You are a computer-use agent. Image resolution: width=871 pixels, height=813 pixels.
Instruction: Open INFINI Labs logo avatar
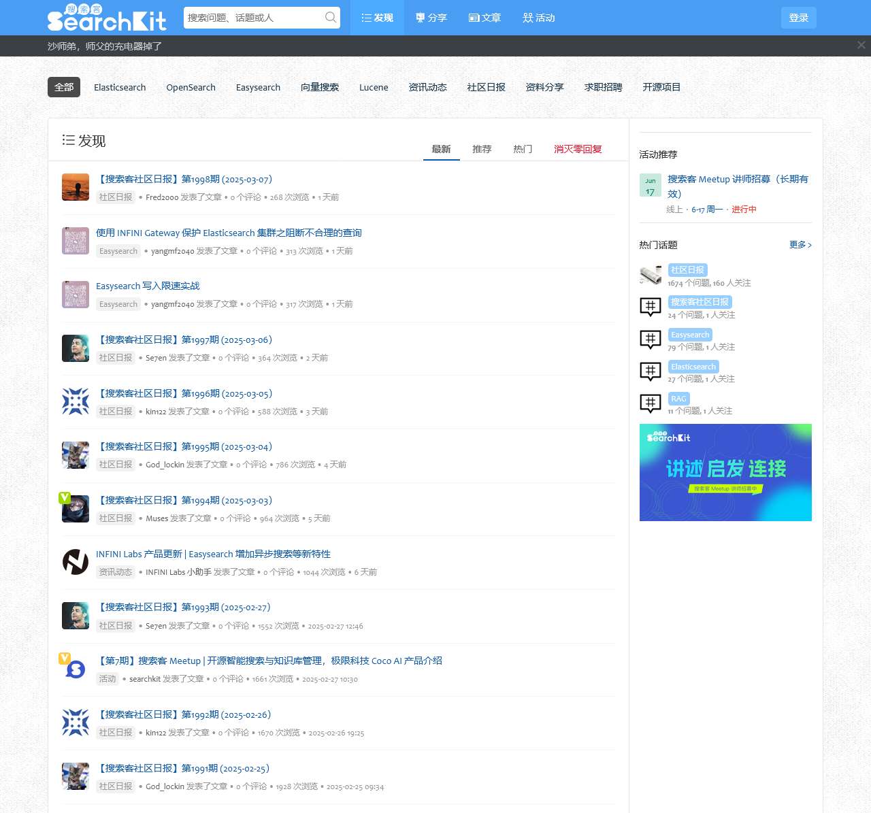point(76,562)
